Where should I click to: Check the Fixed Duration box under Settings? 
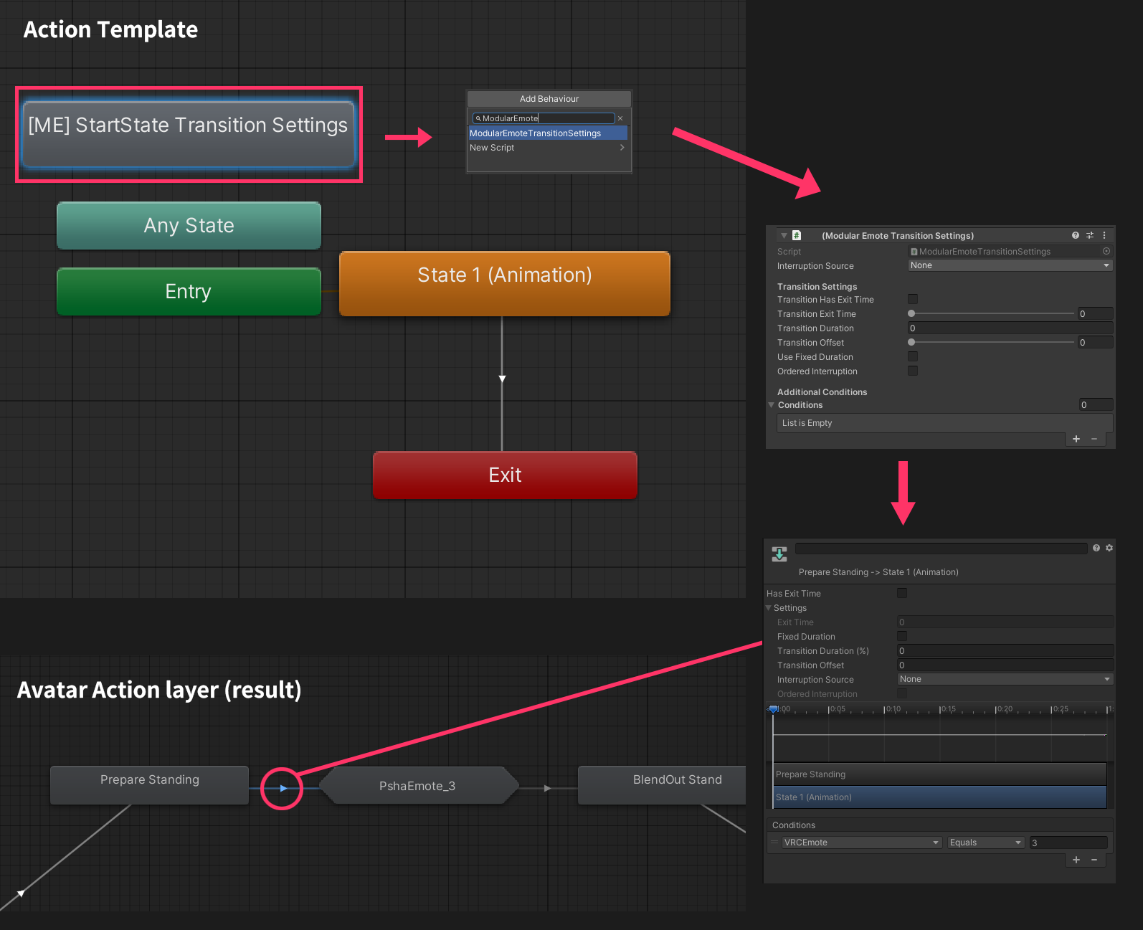(902, 636)
